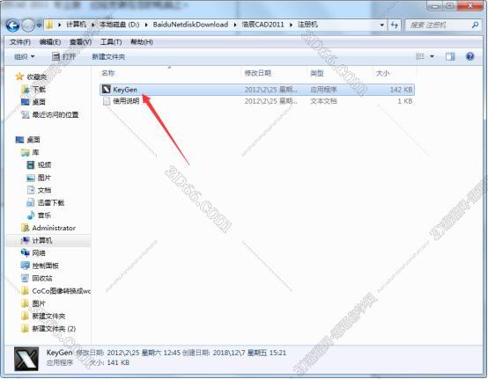Open 桌面 under favorites
The image size is (488, 379).
pos(39,102)
